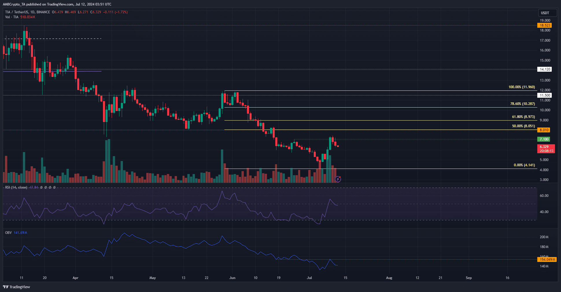The height and width of the screenshot is (292, 561).
Task: Click the high value H6.469
Action: 71,12
